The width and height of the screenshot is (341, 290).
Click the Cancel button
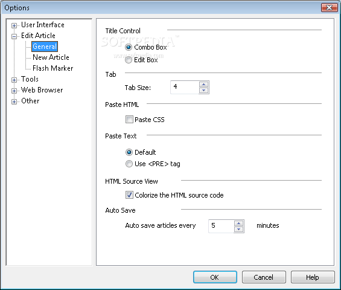coord(264,277)
